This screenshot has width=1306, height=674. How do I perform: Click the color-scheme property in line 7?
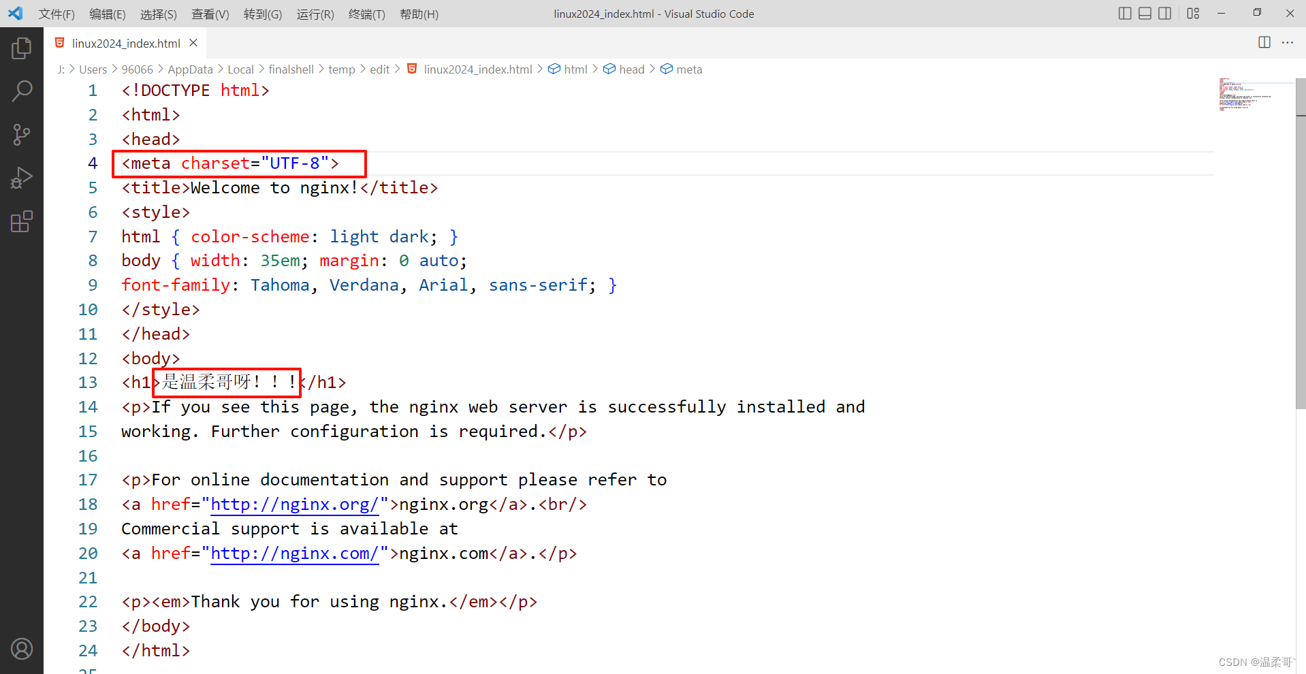pos(250,237)
